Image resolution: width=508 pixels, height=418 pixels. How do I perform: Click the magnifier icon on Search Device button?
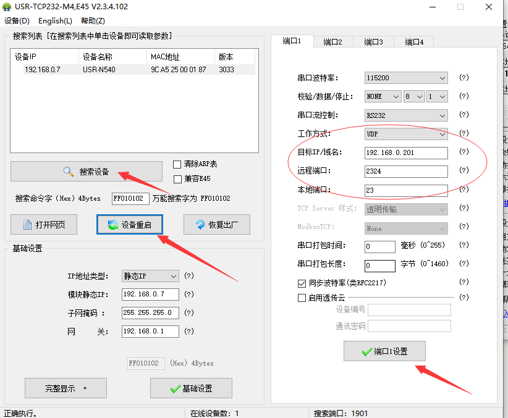click(68, 172)
